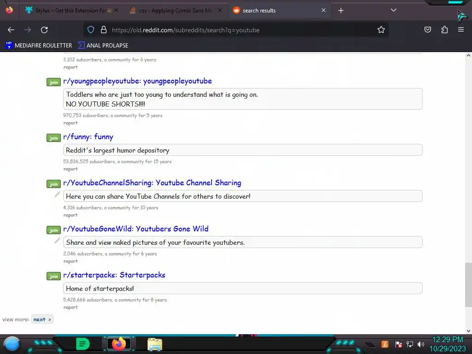Click the scrollbar up arrow
The height and width of the screenshot is (354, 472).
tap(468, 55)
